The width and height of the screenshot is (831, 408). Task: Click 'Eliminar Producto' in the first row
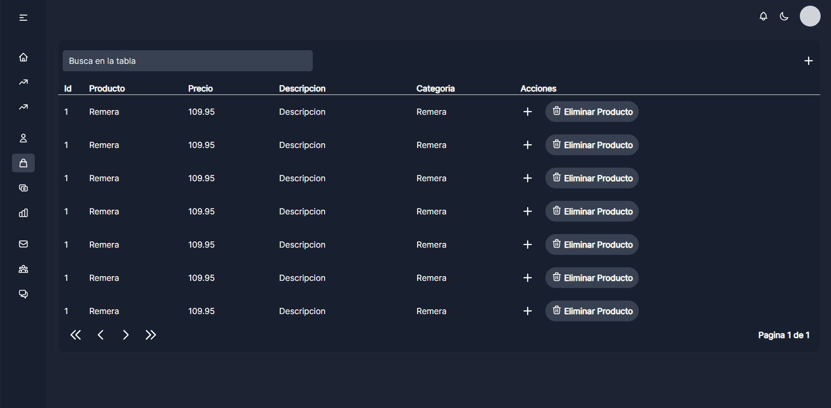[592, 112]
